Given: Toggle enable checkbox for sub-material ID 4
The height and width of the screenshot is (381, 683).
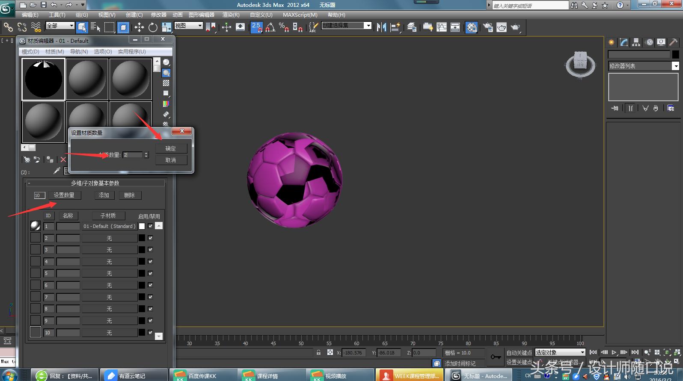Looking at the screenshot, I should (x=150, y=261).
